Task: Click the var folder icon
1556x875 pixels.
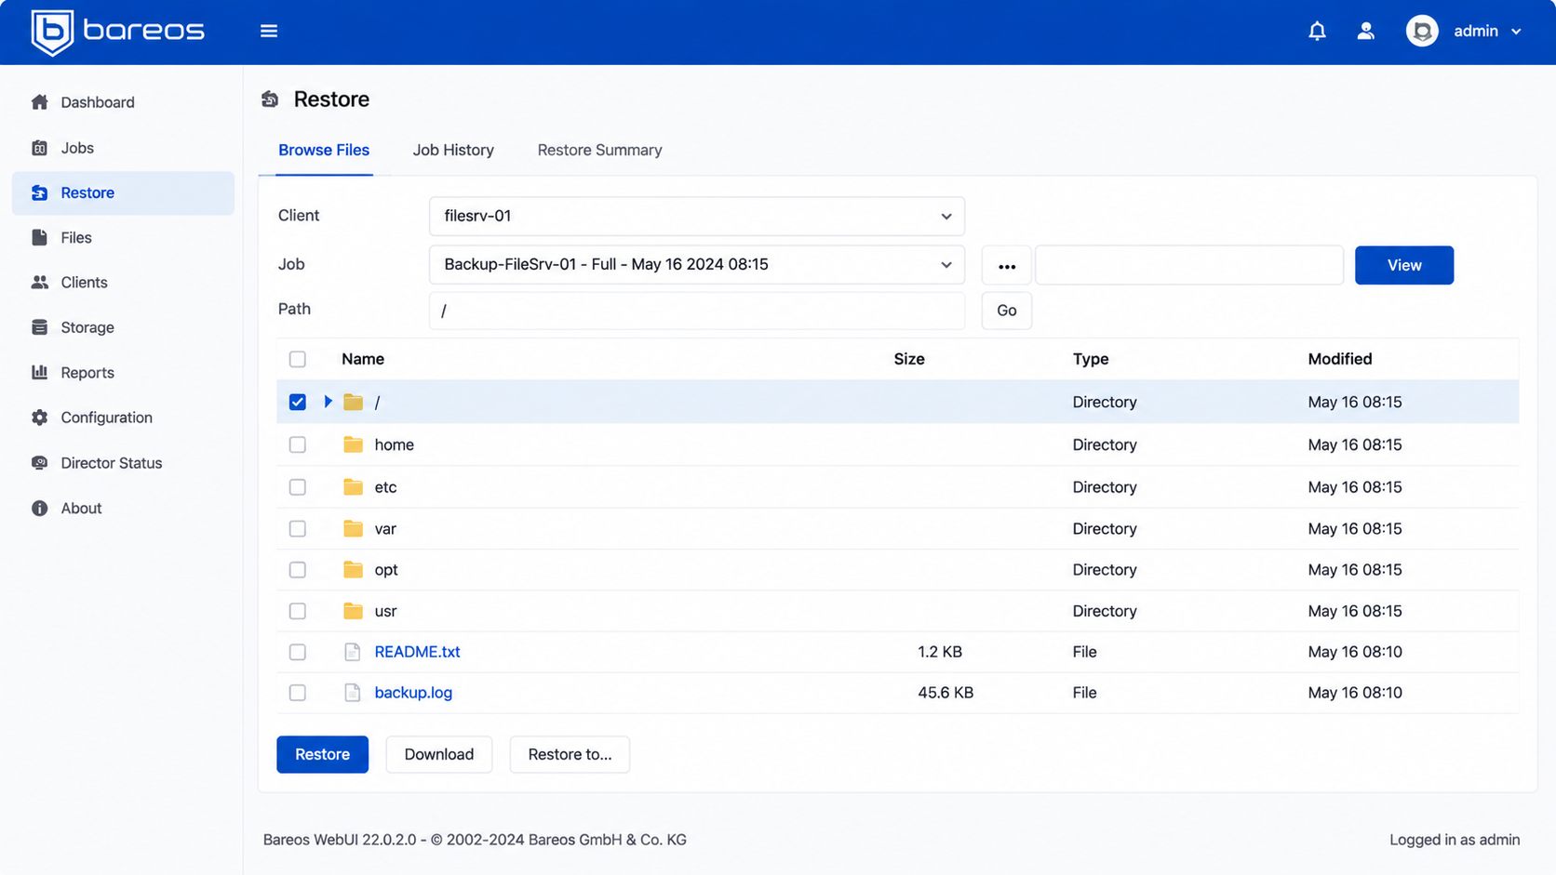Action: tap(353, 528)
